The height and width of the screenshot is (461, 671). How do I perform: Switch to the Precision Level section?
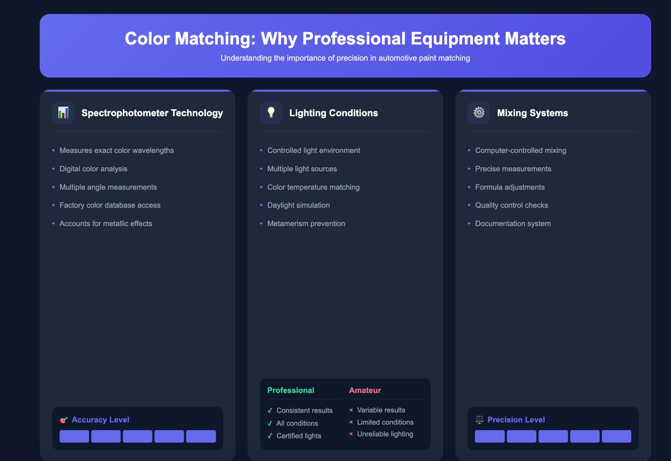516,419
